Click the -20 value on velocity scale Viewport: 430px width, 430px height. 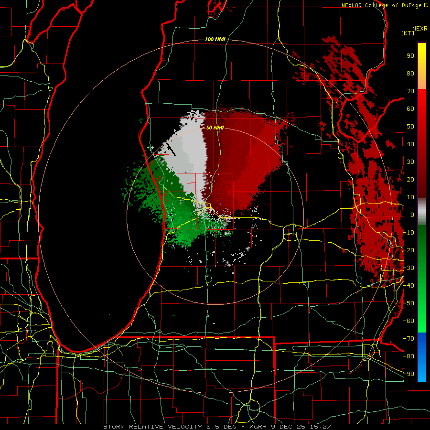pos(408,250)
